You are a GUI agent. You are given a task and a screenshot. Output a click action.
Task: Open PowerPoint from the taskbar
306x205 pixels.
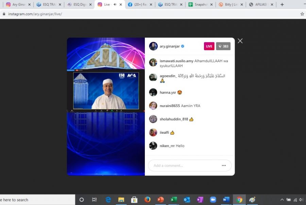click(x=160, y=200)
